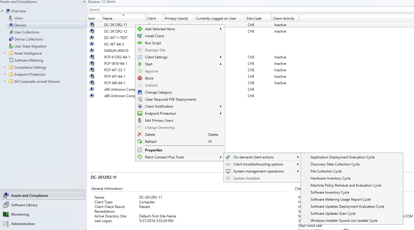Select the DC-W7-64-2 device row
The width and height of the screenshot is (414, 230).
pos(114,44)
